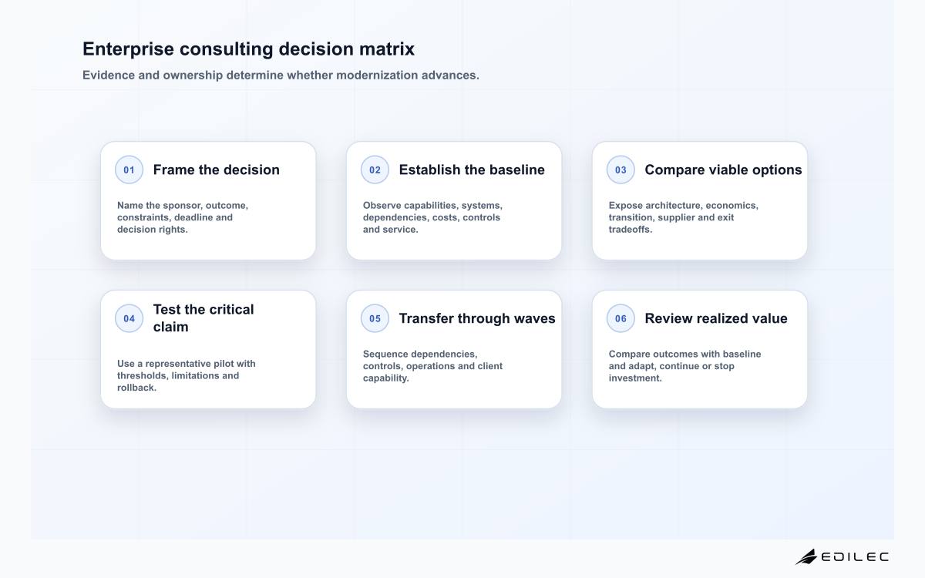Click the 06 step number badge
Image resolution: width=925 pixels, height=578 pixels.
pos(621,318)
